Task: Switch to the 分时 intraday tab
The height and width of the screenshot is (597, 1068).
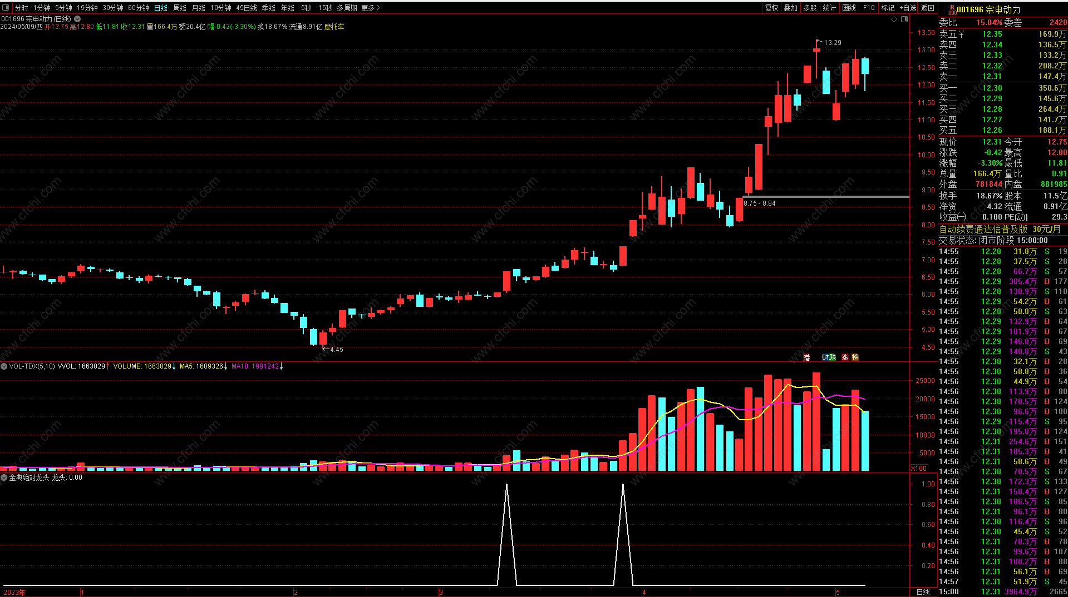Action: tap(21, 8)
